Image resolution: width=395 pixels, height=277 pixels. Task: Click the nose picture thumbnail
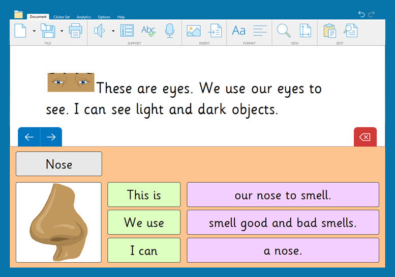[58, 223]
